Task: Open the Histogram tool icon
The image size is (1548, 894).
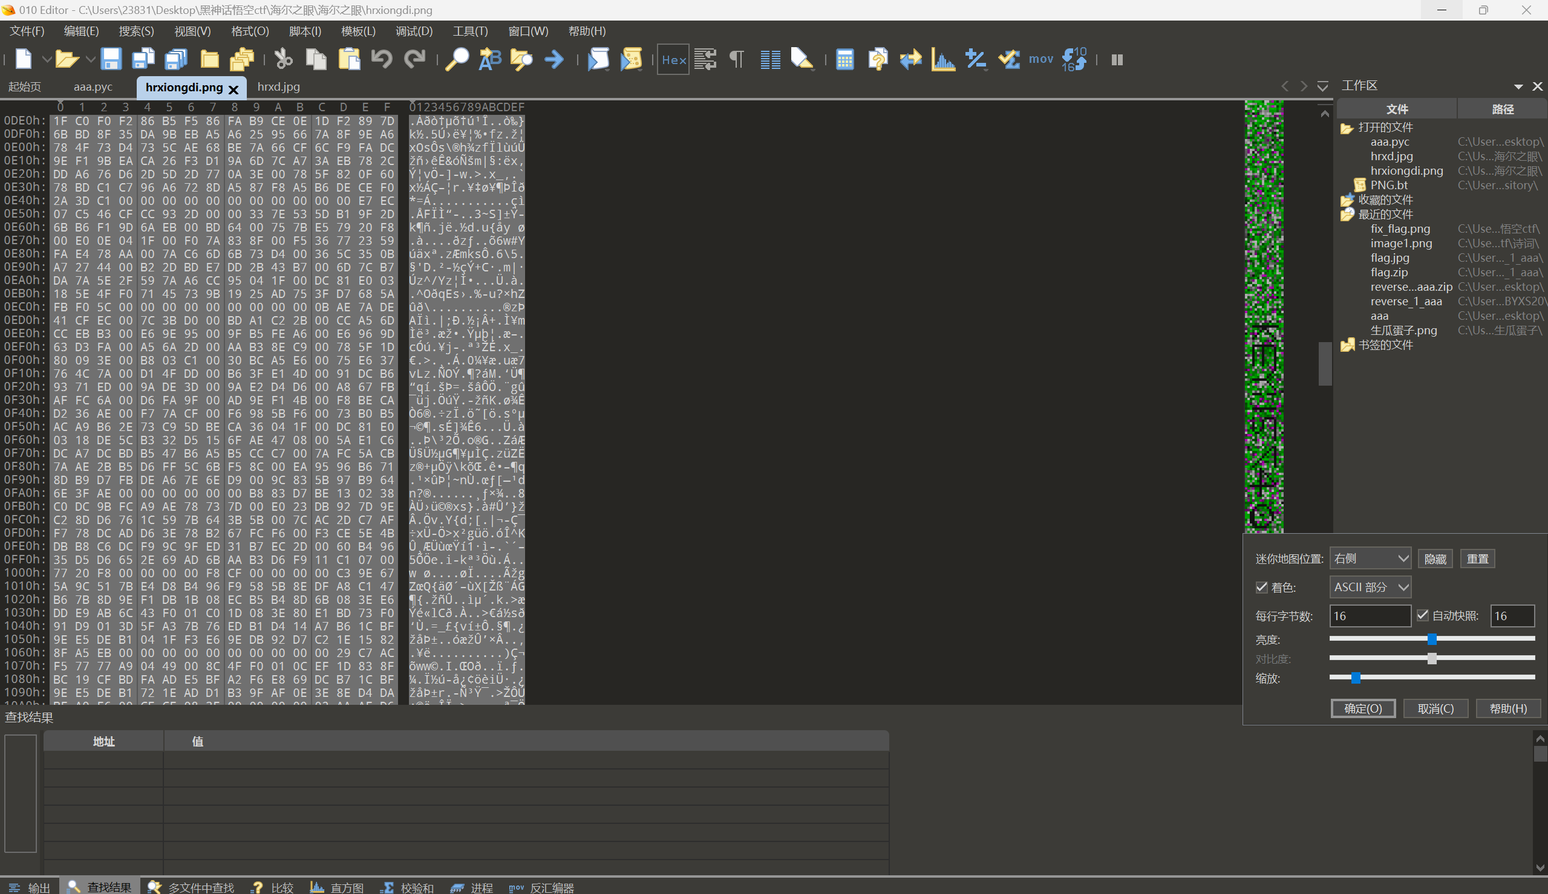Action: coord(943,60)
